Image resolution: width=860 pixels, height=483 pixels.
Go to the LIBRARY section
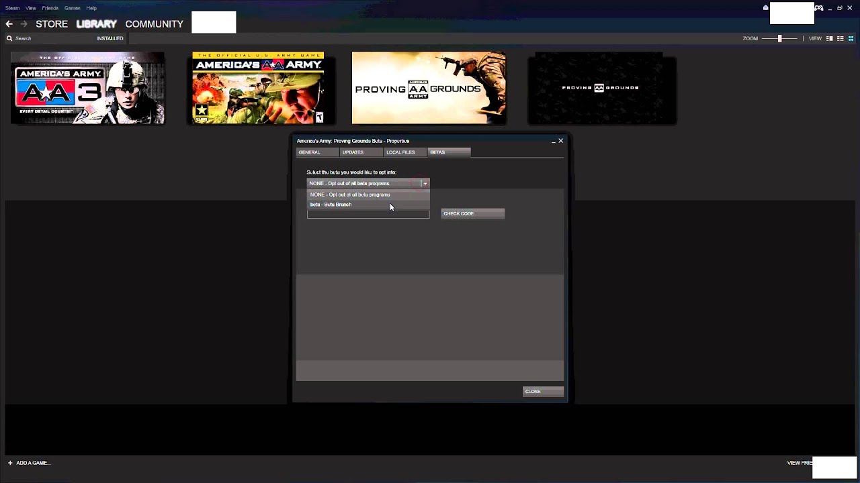97,24
